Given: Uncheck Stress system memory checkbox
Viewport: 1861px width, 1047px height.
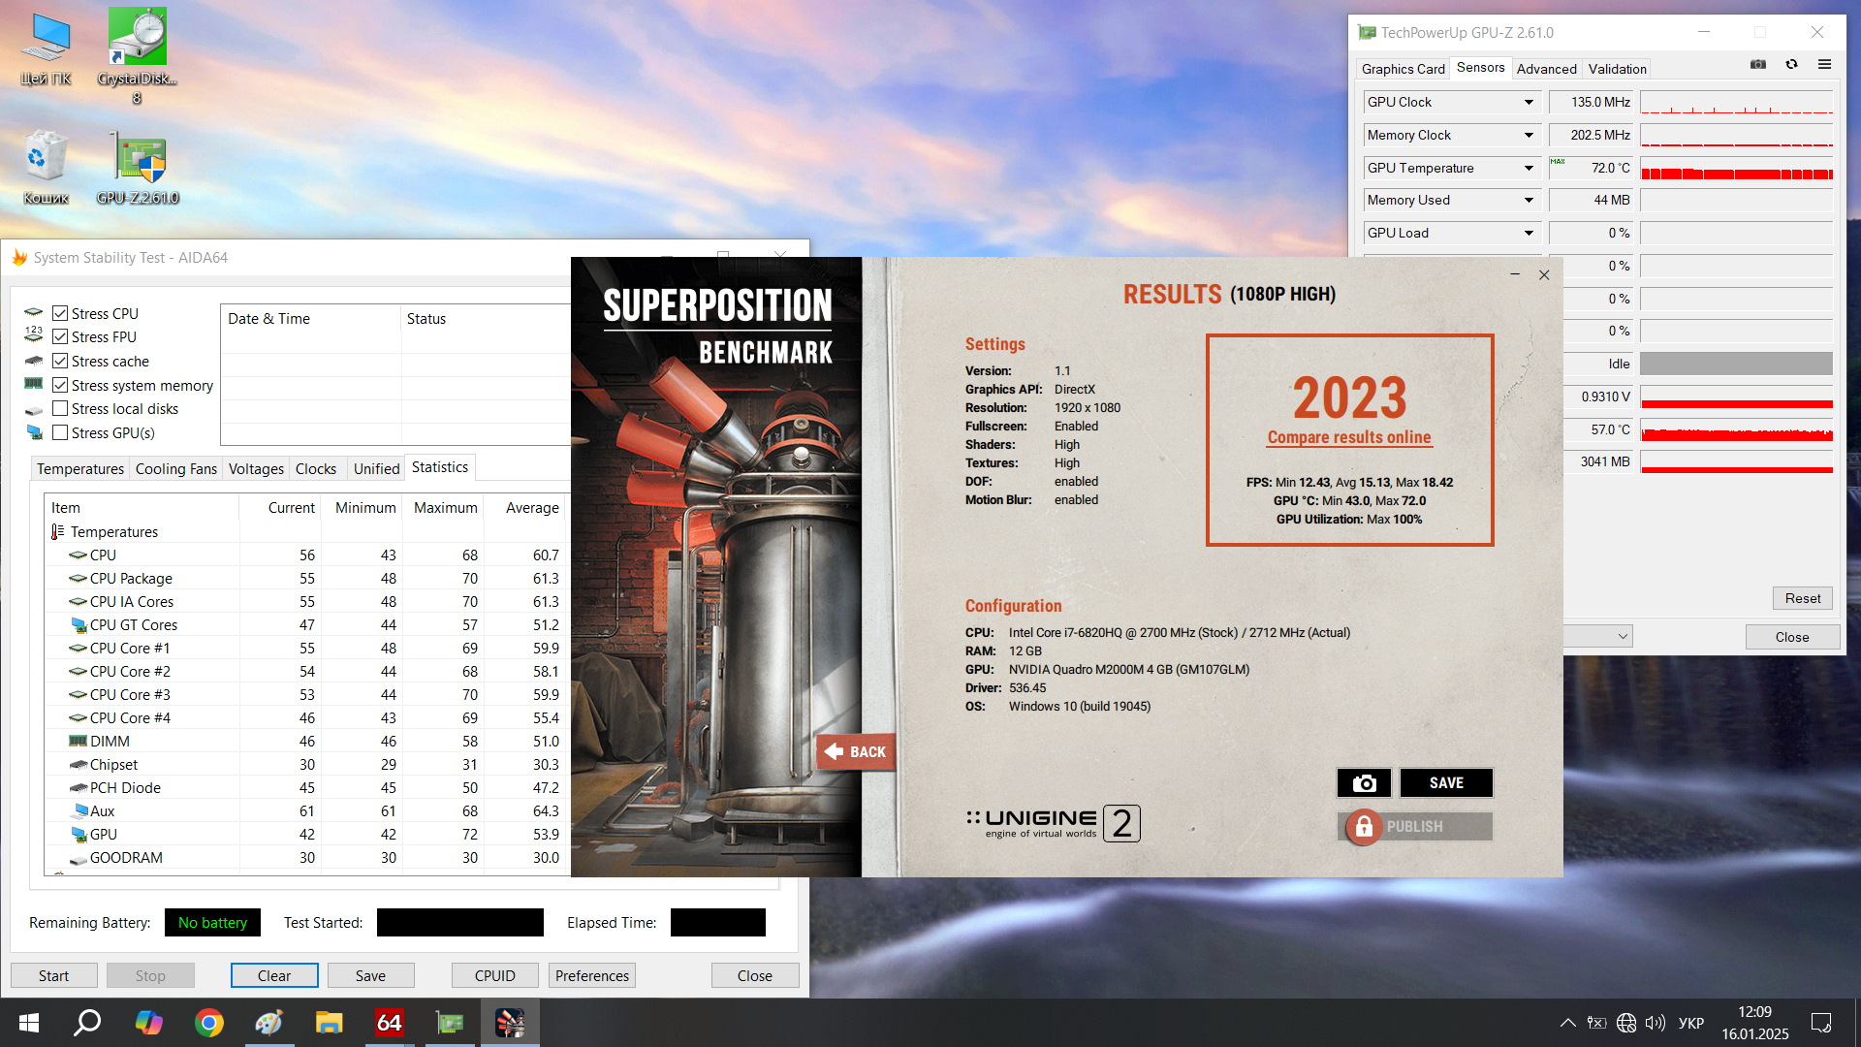Looking at the screenshot, I should [x=60, y=385].
